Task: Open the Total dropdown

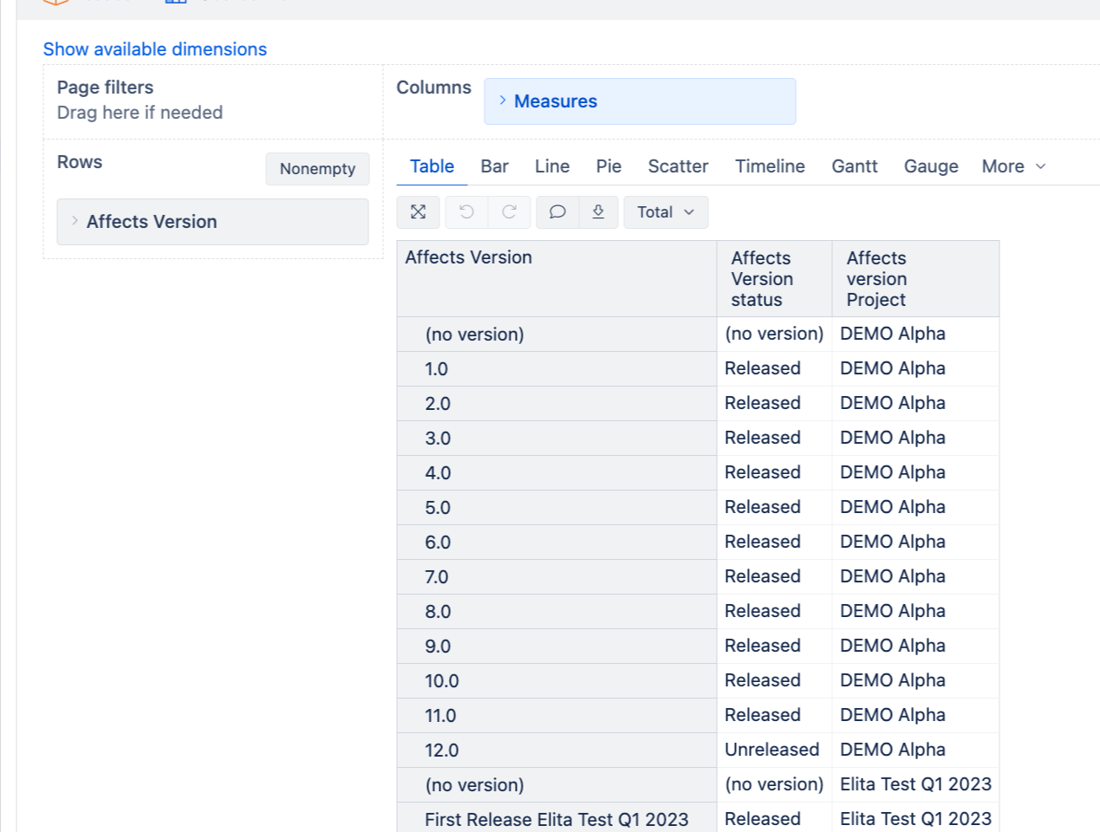Action: [x=665, y=212]
